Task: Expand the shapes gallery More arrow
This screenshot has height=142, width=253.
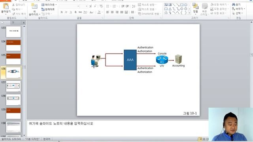Action: tap(189, 13)
